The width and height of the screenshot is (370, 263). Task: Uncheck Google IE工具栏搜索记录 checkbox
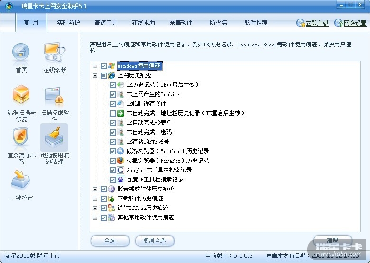click(112, 170)
